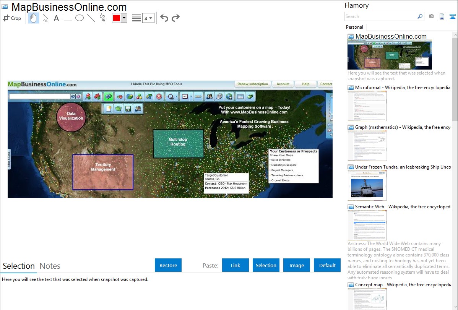Image resolution: width=458 pixels, height=310 pixels.
Task: Click the 'Vastness: The World Wide Web' description text
Action: click(x=399, y=260)
